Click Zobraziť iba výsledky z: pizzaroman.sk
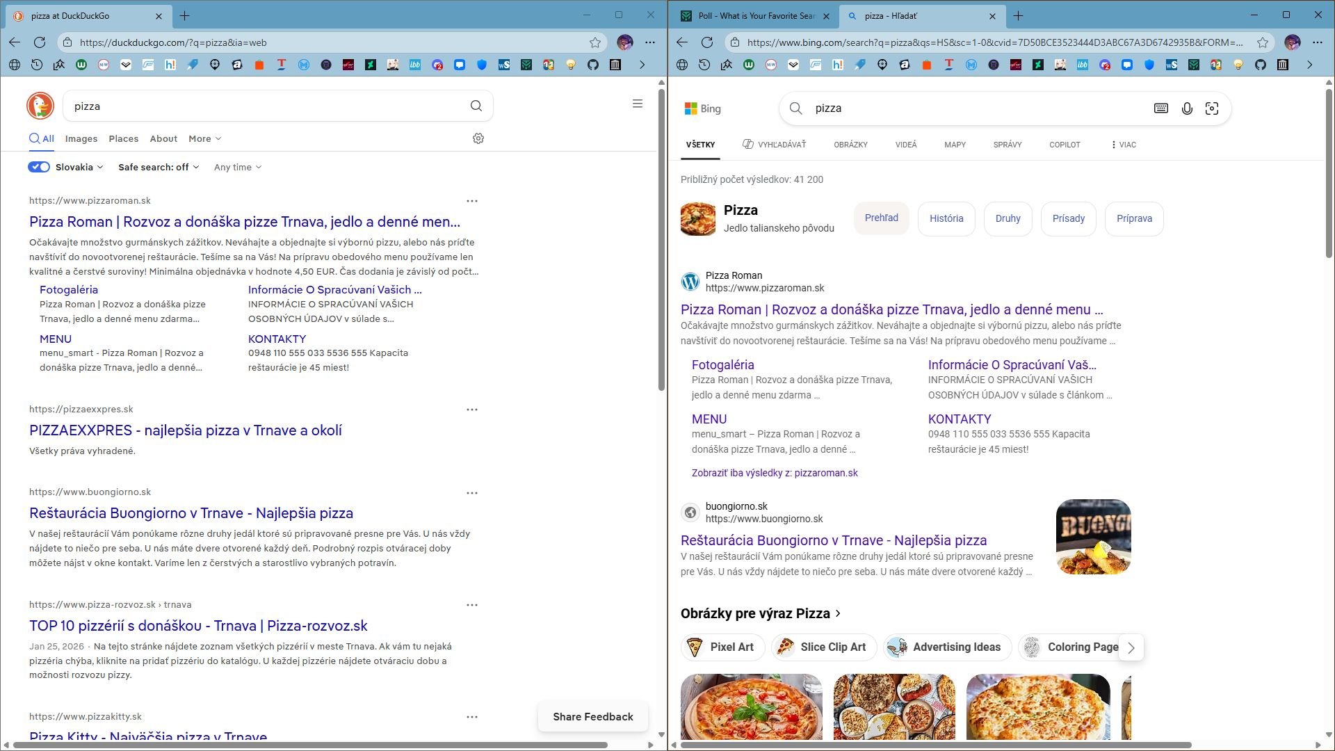The width and height of the screenshot is (1335, 751). coord(775,473)
